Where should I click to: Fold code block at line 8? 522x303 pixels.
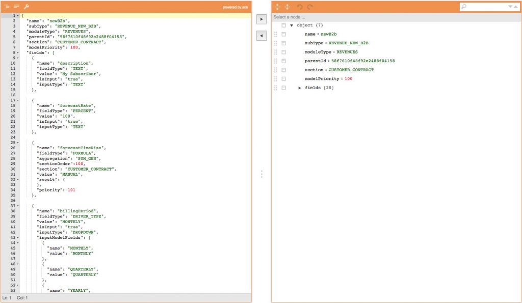point(18,52)
